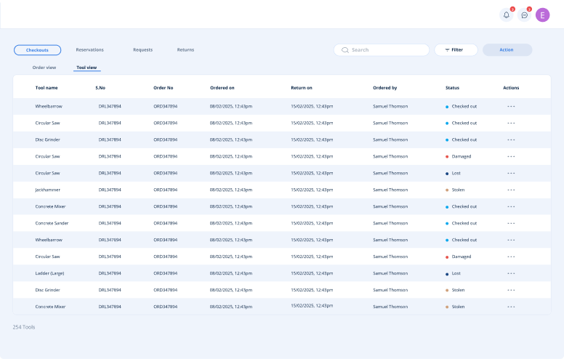Select the Requests tab
Image resolution: width=564 pixels, height=359 pixels.
[x=142, y=50]
